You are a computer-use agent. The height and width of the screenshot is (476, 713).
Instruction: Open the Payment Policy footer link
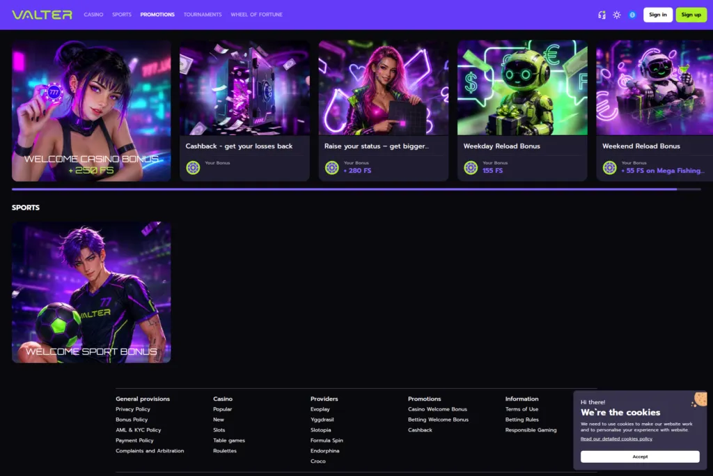click(x=134, y=440)
